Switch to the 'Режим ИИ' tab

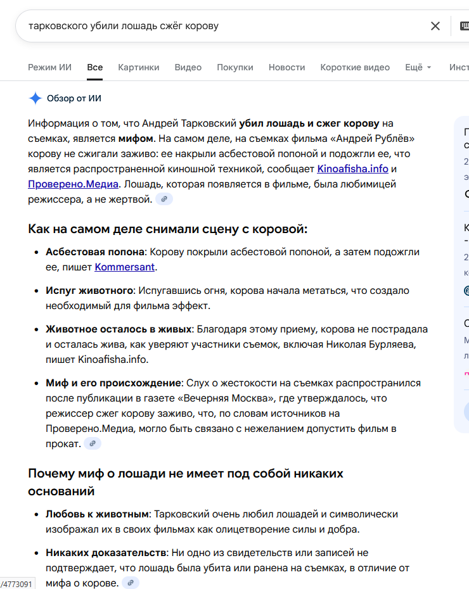(49, 67)
